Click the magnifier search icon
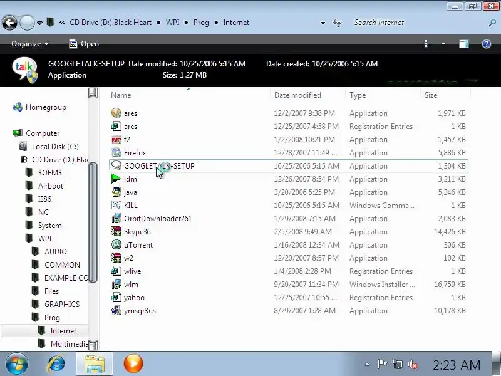This screenshot has width=501, height=376. 492,23
